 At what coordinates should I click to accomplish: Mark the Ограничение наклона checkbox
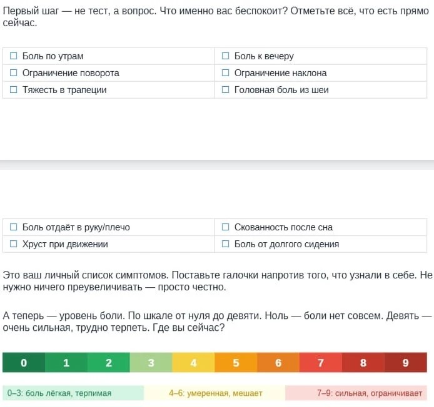225,72
